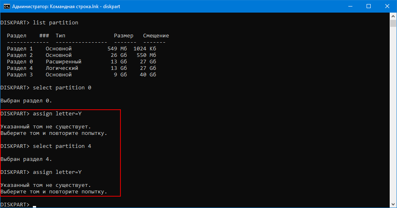397x208 pixels.
Task: Select the Раздел 1 row of 549 Мб
Action: pyautogui.click(x=81, y=49)
